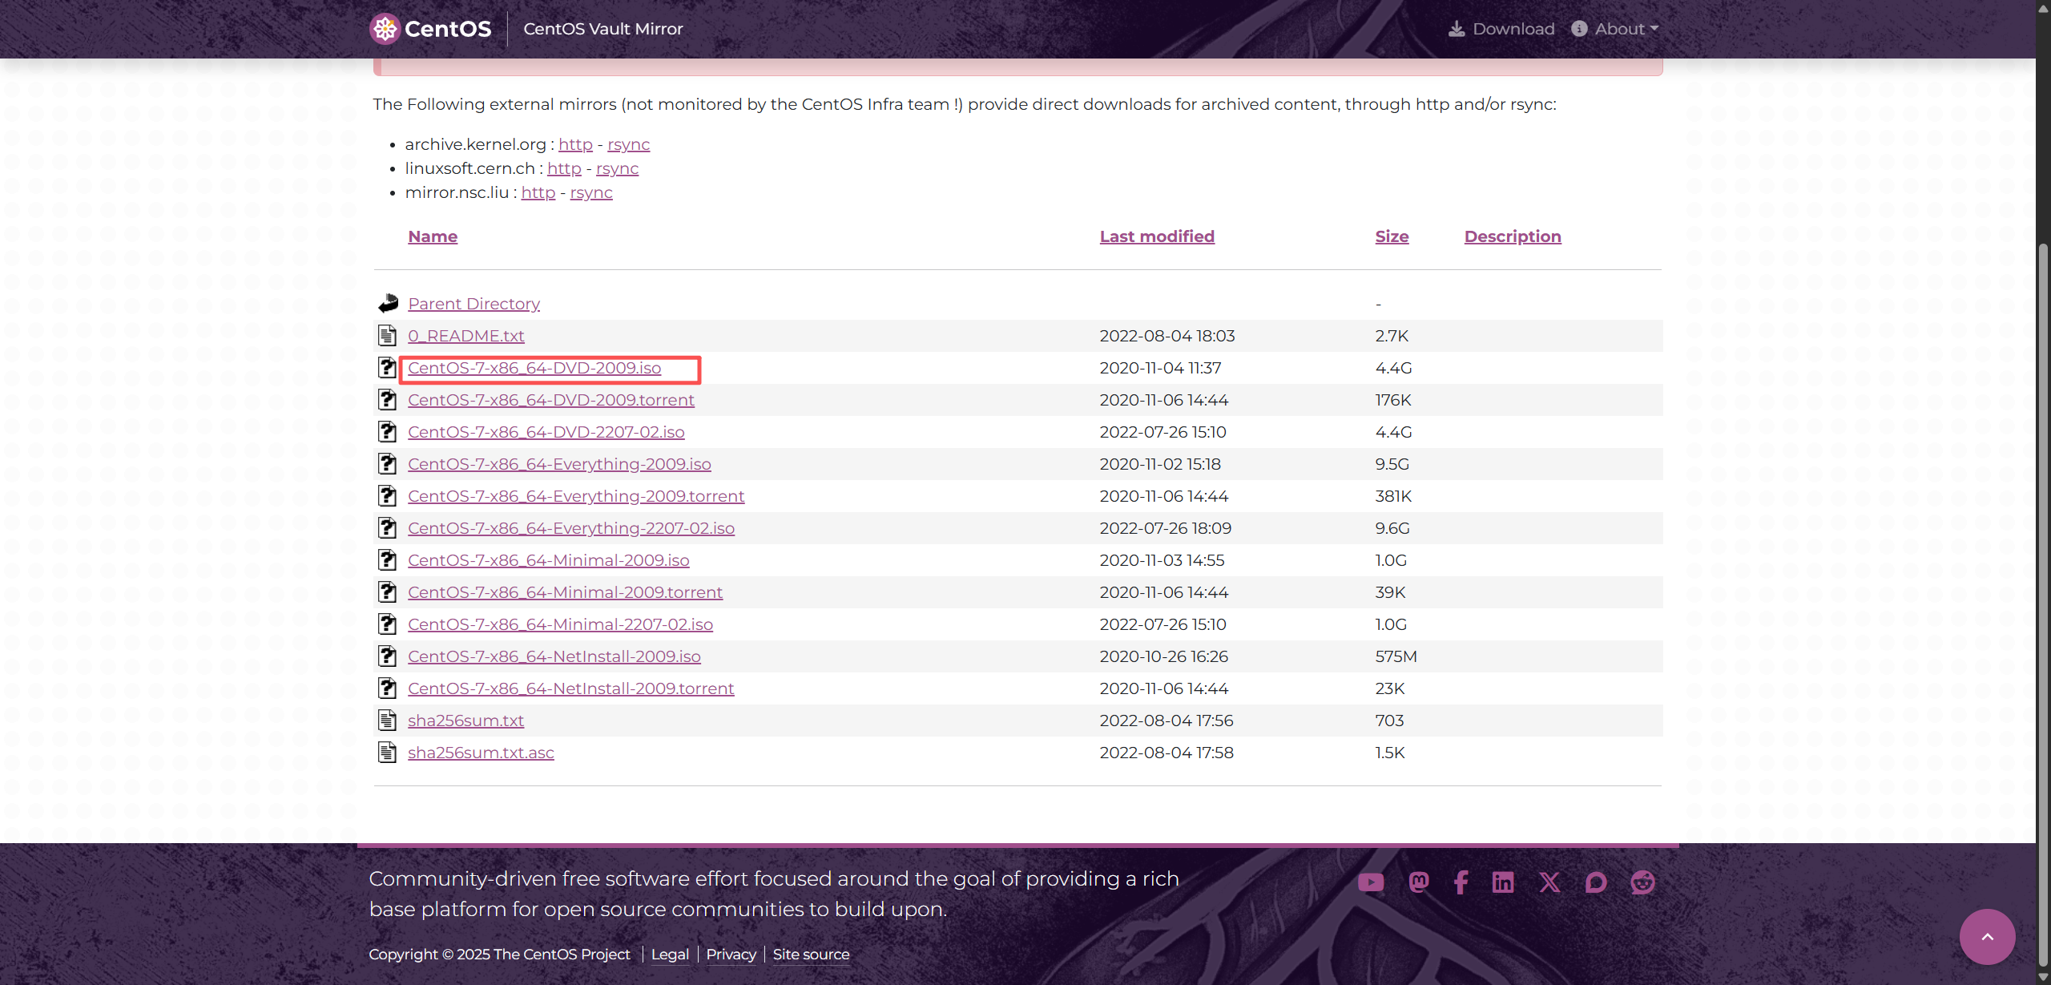
Task: Open the LinkedIn footer icon
Action: [x=1503, y=882]
